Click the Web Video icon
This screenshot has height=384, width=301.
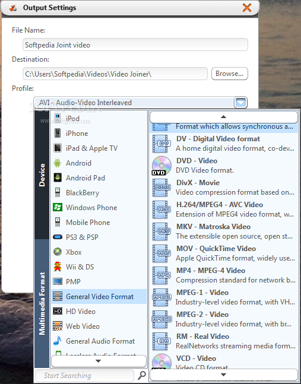58,326
